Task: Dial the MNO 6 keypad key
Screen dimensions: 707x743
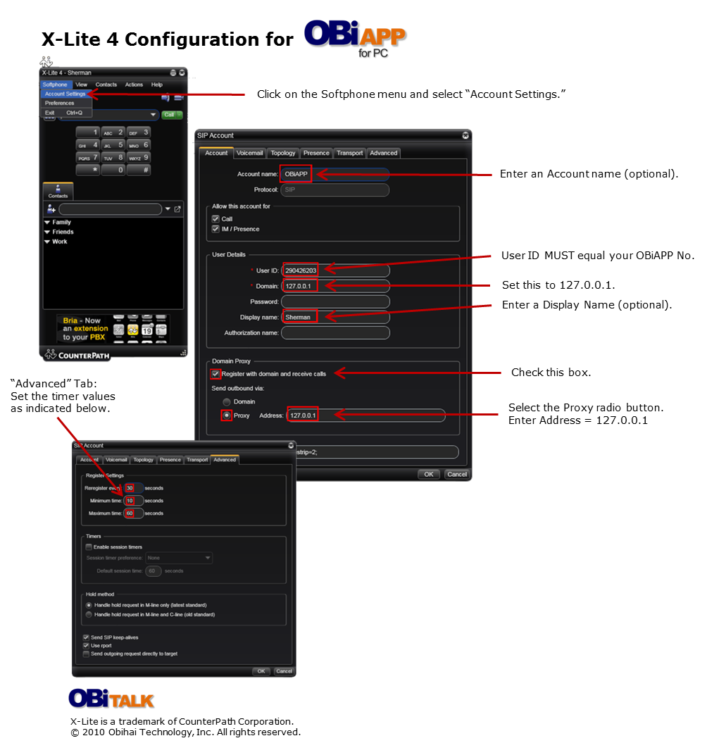Action: 139,145
